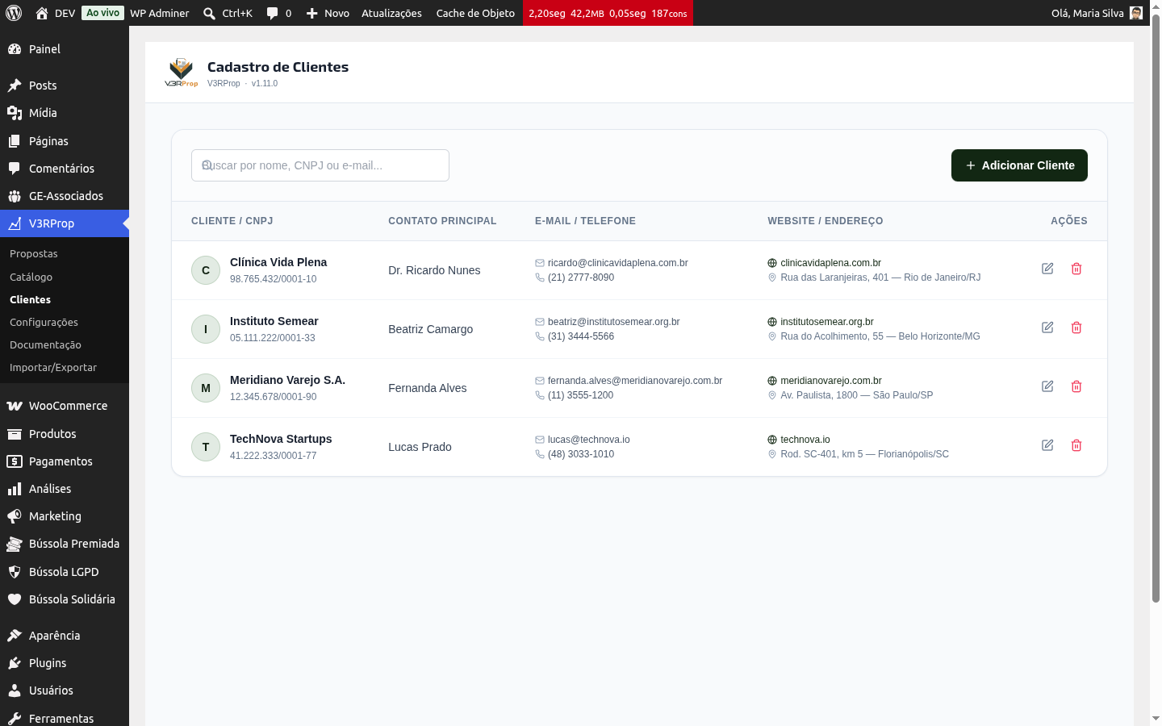Click the I avatar for Instituto Semear
Screen dimensions: 1162x726
click(206, 329)
